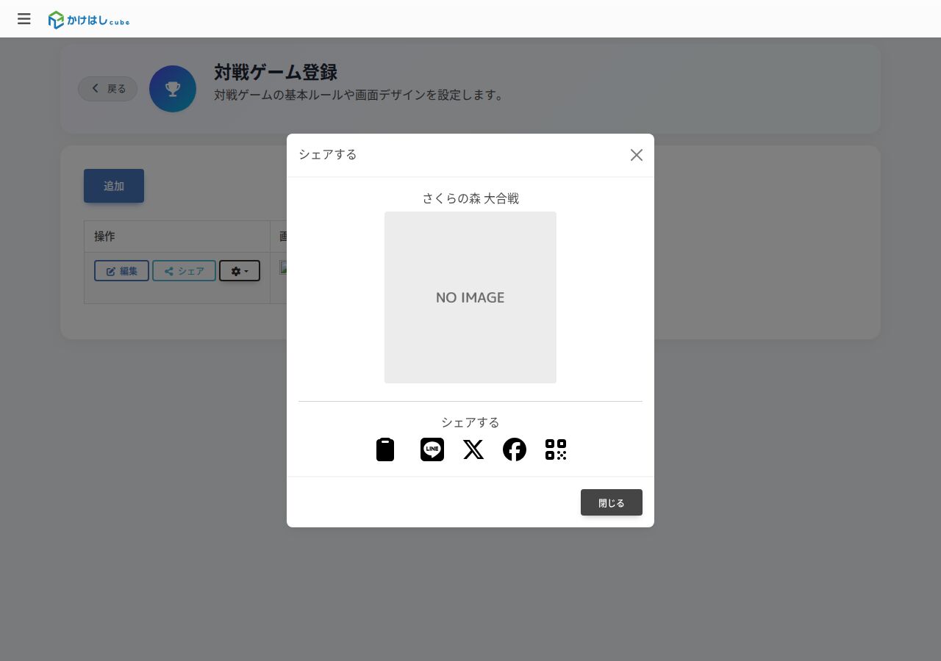The width and height of the screenshot is (941, 661).
Task: Click the 戻る back button
Action: (108, 89)
